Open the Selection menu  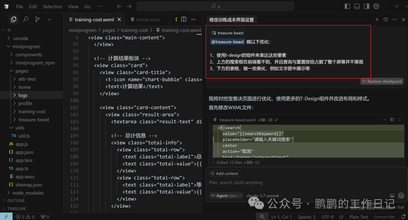pyautogui.click(x=53, y=6)
